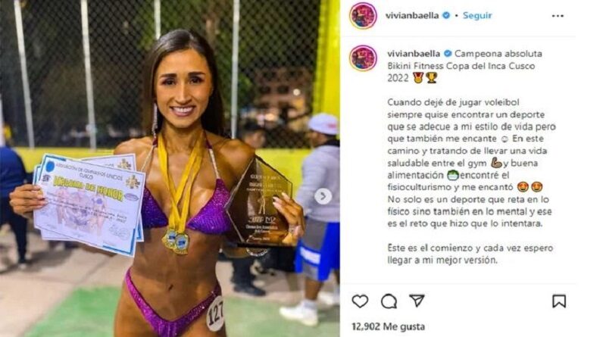Screen dimensions: 606x337
Task: Click the flexed bicep emoji after gym
Action: coord(496,163)
